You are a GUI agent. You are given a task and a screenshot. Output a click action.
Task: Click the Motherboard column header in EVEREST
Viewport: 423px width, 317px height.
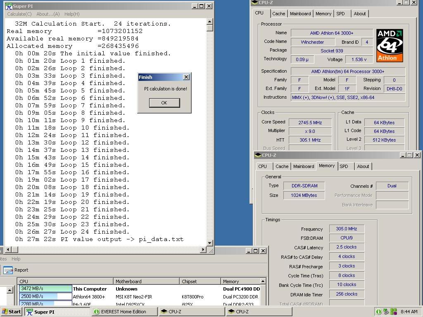click(147, 282)
